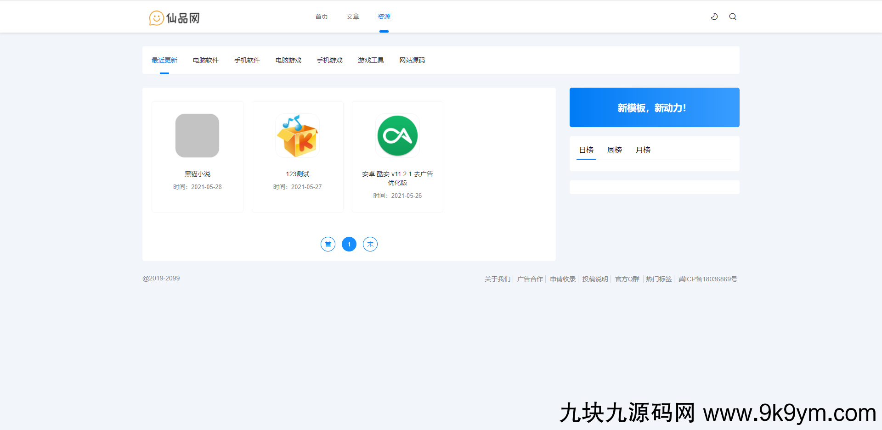
Task: Open the 文章 navigation item
Action: point(353,17)
